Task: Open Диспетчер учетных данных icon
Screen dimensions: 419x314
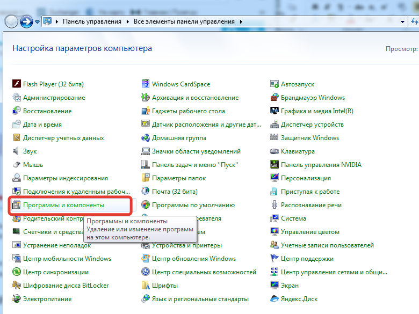Action: [x=17, y=137]
